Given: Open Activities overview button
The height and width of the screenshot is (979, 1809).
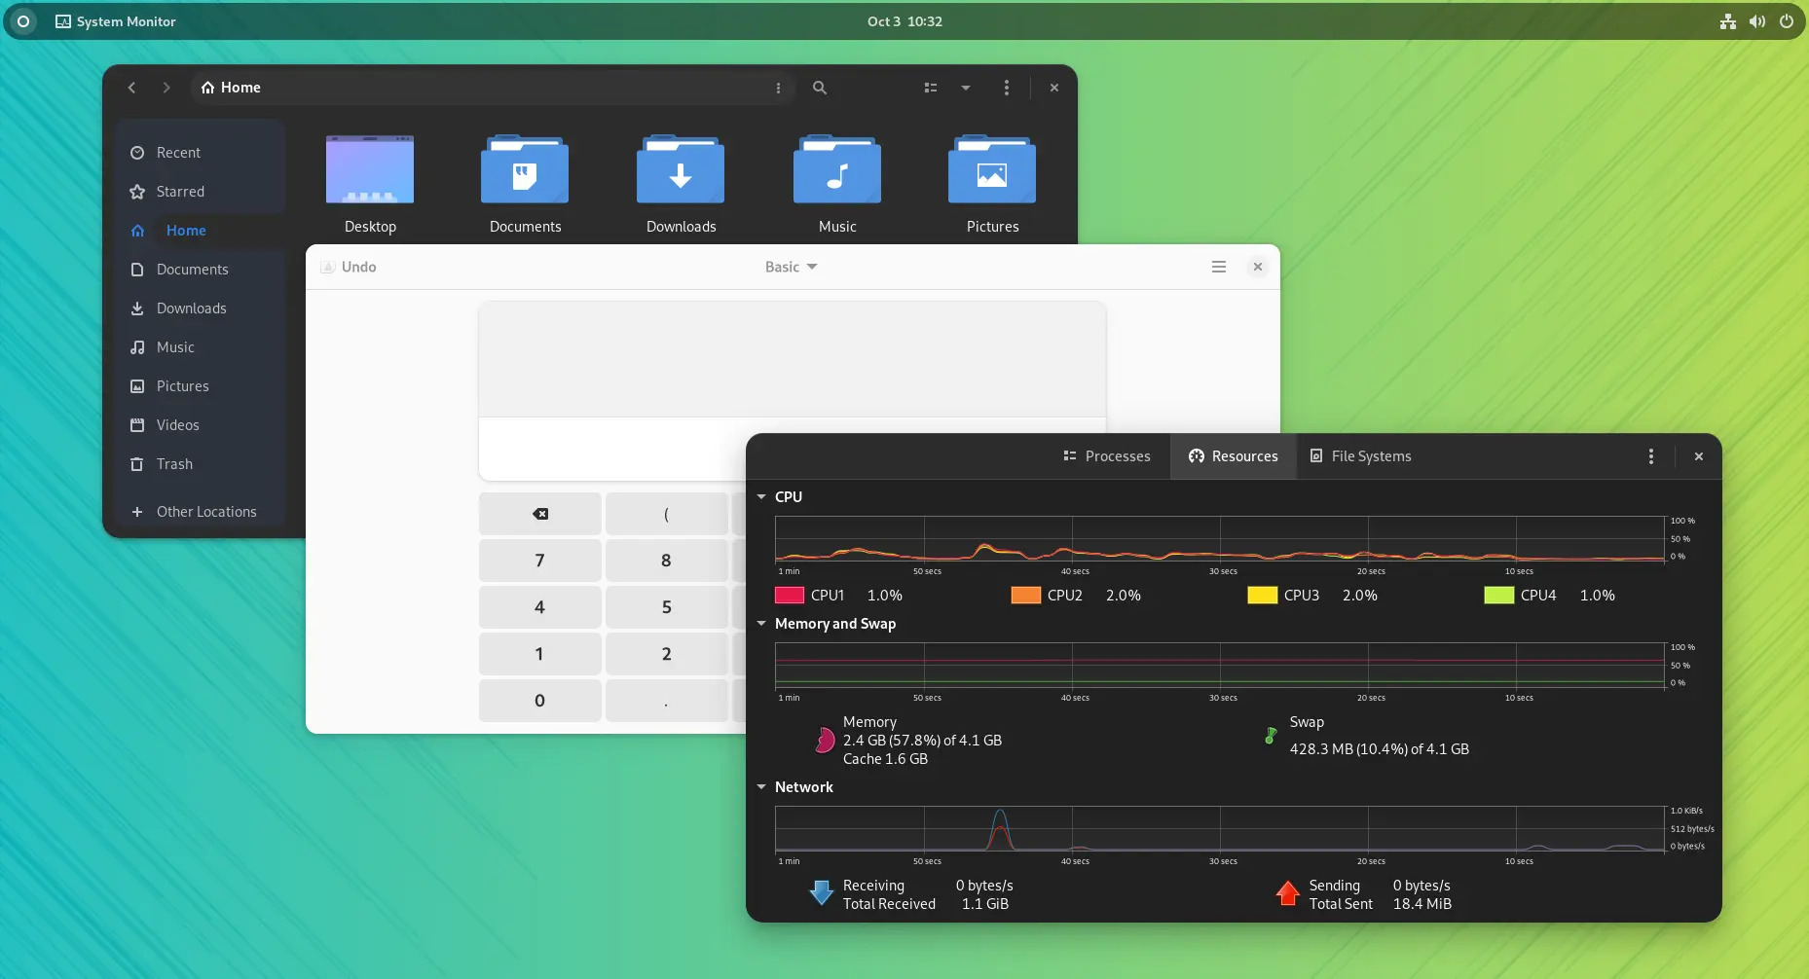Looking at the screenshot, I should (23, 21).
